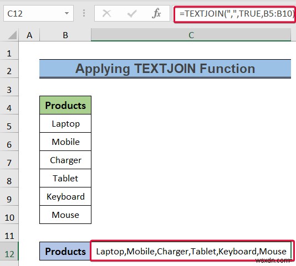Open the Name Box dropdown arrow
296x266 pixels.
tap(67, 13)
